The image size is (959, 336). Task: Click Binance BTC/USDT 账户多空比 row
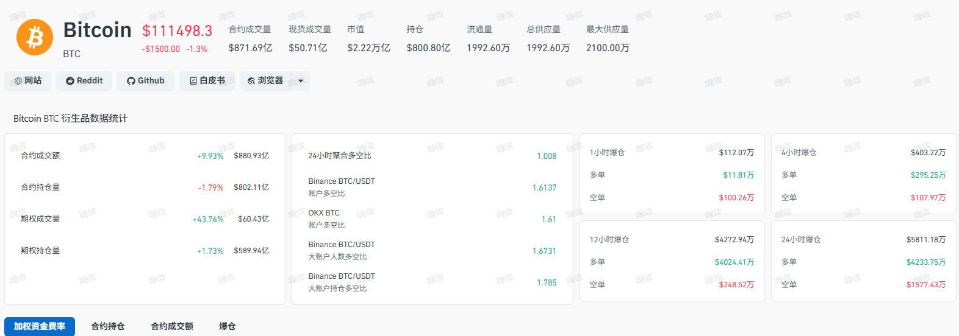433,187
